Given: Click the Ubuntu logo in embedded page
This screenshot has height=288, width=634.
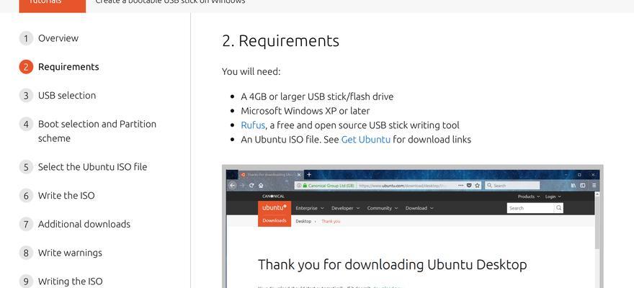Looking at the screenshot, I should (274, 207).
